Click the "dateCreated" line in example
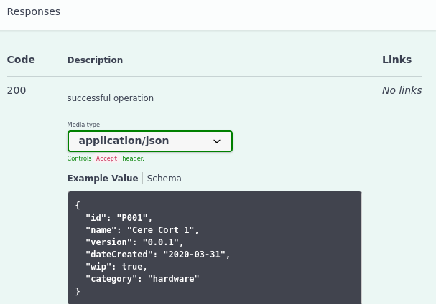The image size is (436, 304). click(x=157, y=255)
